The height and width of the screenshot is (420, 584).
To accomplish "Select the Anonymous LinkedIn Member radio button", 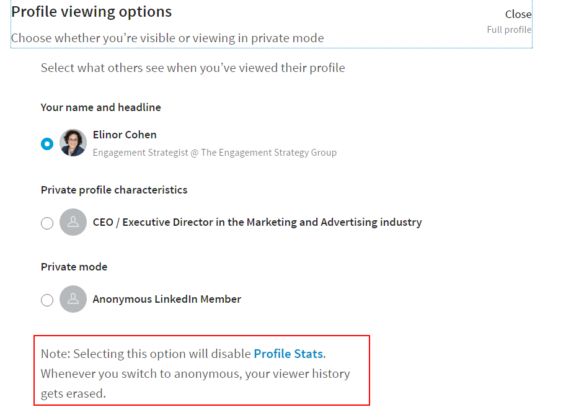I will (x=47, y=300).
